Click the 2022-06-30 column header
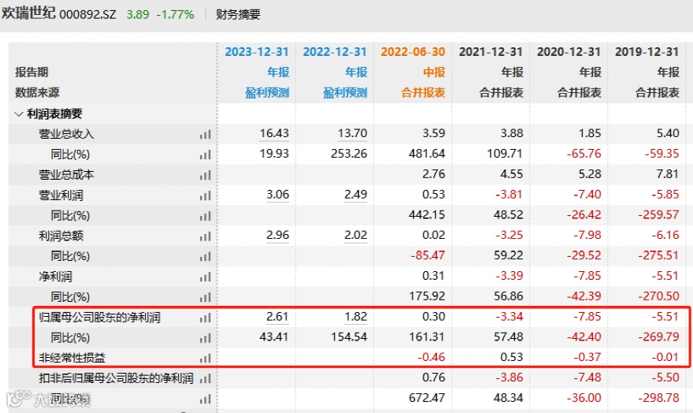Screen dimensions: 693x413 coord(413,52)
